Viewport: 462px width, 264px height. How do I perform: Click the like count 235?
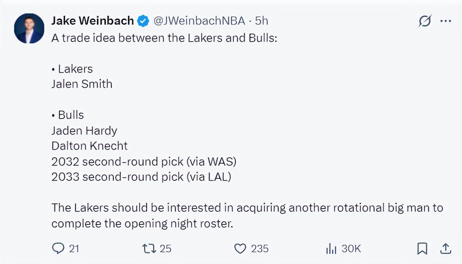(260, 249)
